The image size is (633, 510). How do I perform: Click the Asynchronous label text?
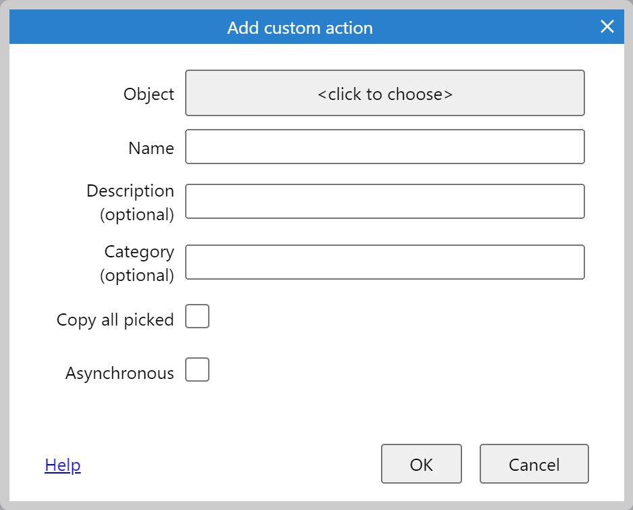click(x=120, y=373)
